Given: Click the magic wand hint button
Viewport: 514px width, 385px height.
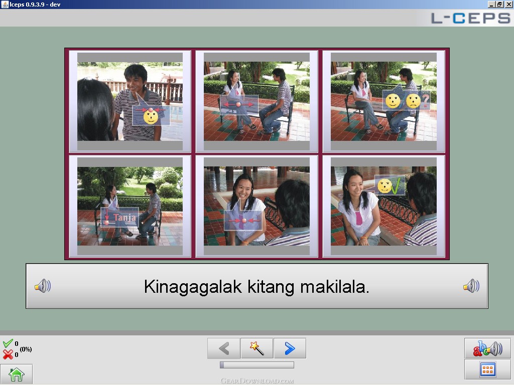Looking at the screenshot, I should pos(256,348).
